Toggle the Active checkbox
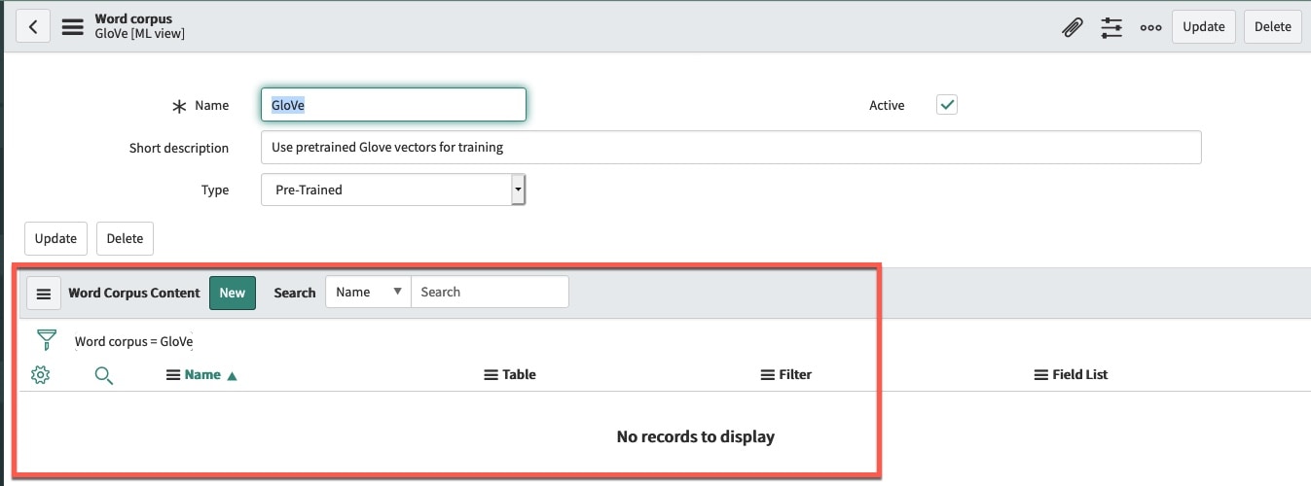 tap(946, 104)
